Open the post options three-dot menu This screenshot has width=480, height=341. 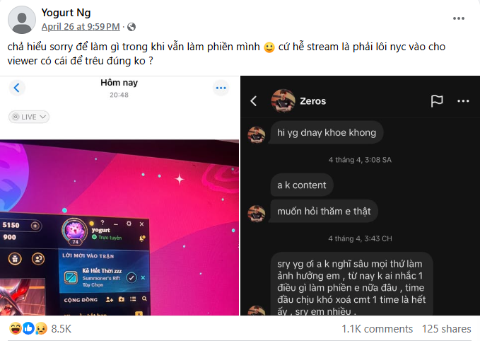(459, 18)
